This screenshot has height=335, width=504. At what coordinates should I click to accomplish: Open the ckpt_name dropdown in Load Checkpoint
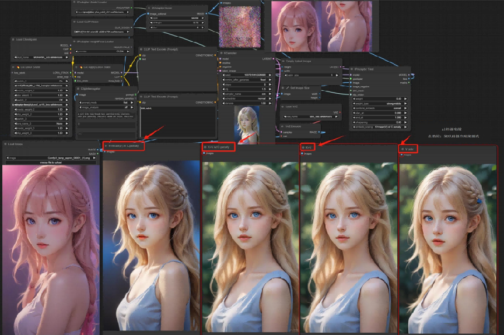[x=41, y=58]
